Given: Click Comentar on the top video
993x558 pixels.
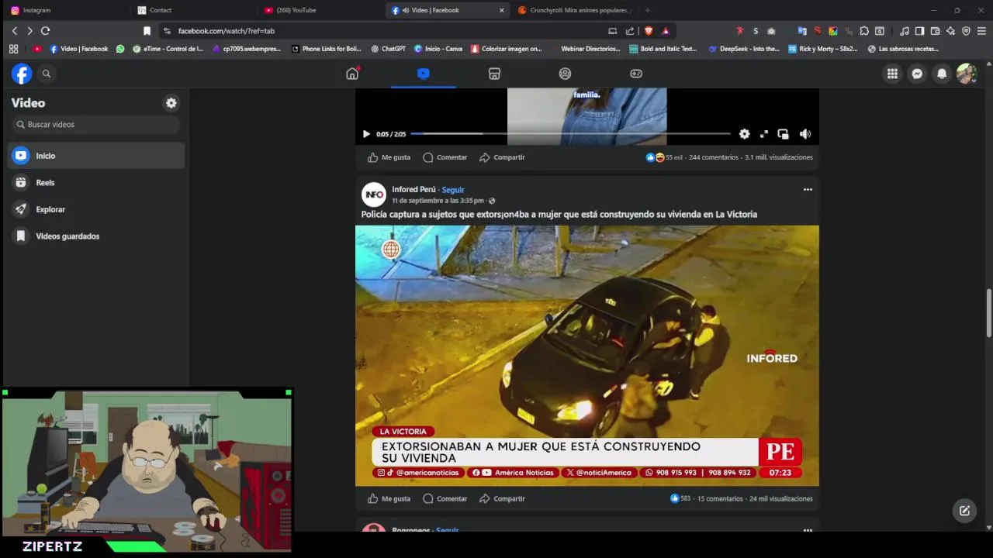Looking at the screenshot, I should (x=445, y=157).
